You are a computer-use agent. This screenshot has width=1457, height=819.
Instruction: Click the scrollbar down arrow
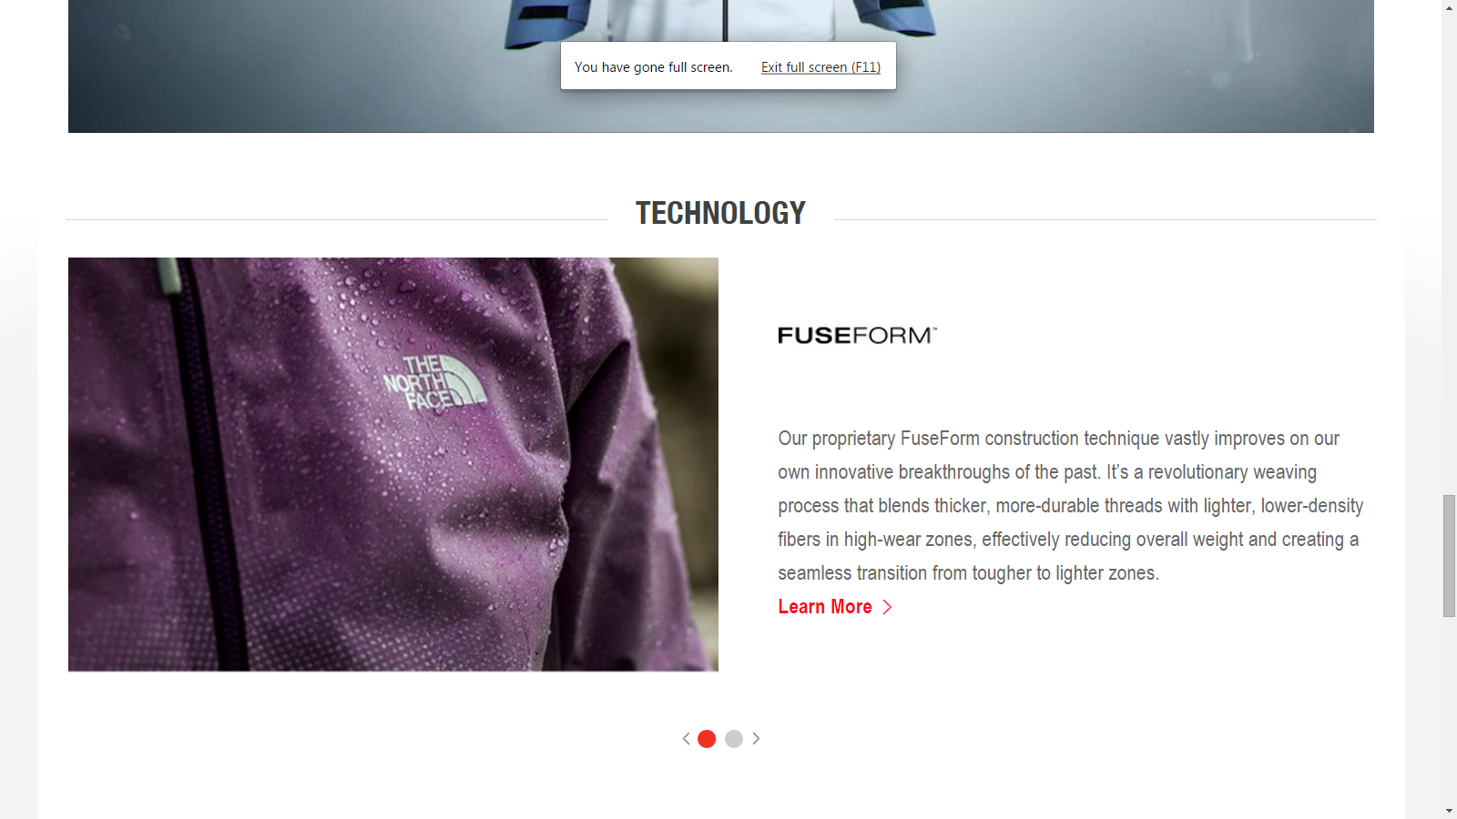pos(1449,811)
